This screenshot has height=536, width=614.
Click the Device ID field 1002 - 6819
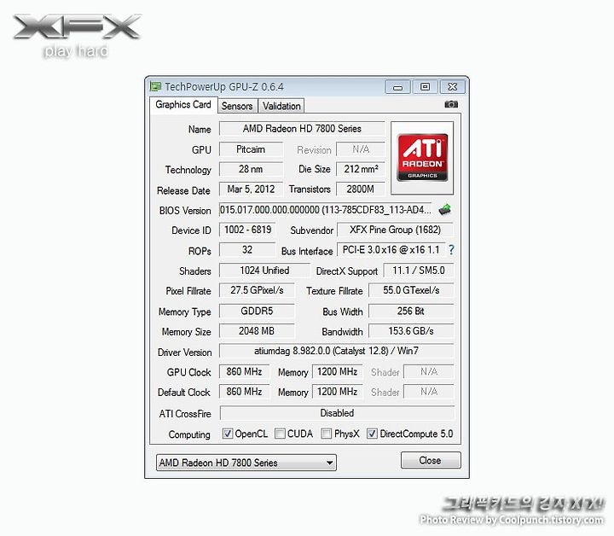click(x=247, y=230)
